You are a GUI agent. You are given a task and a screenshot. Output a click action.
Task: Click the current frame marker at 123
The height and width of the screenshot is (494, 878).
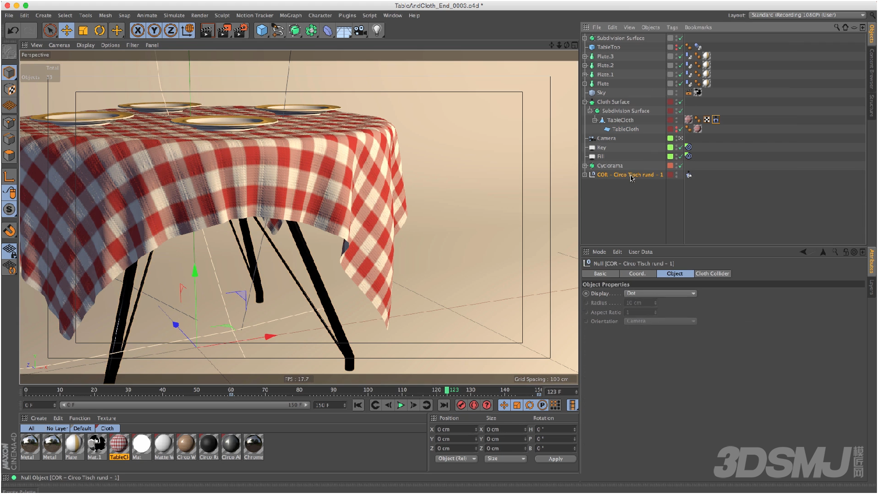(x=447, y=390)
